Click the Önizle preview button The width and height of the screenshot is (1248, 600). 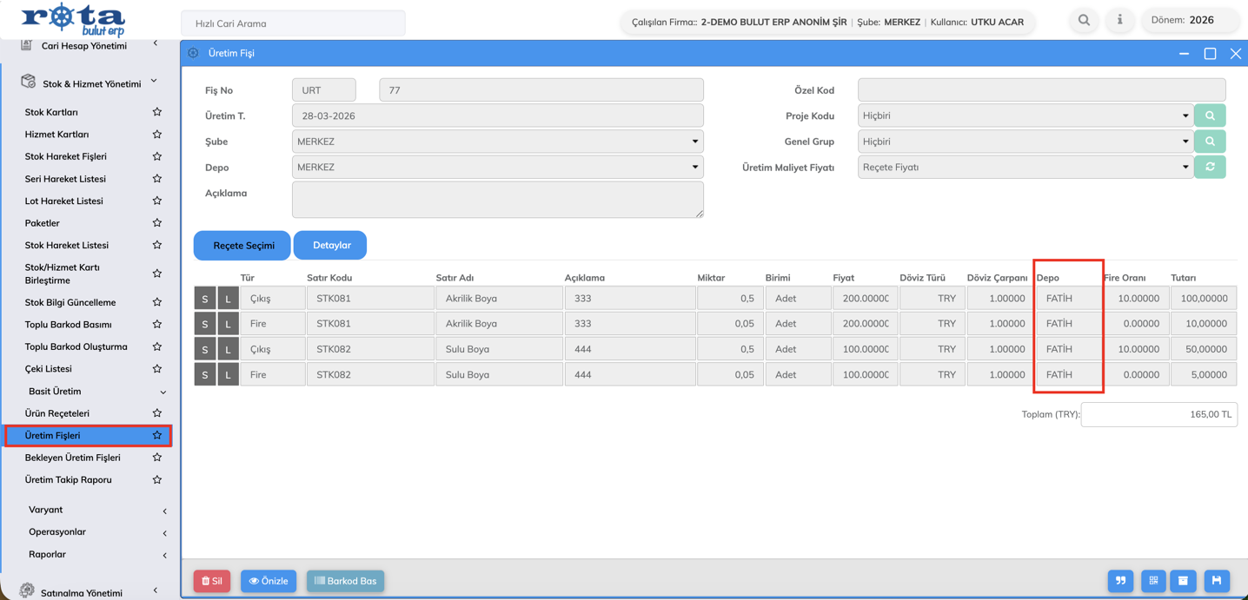tap(269, 581)
